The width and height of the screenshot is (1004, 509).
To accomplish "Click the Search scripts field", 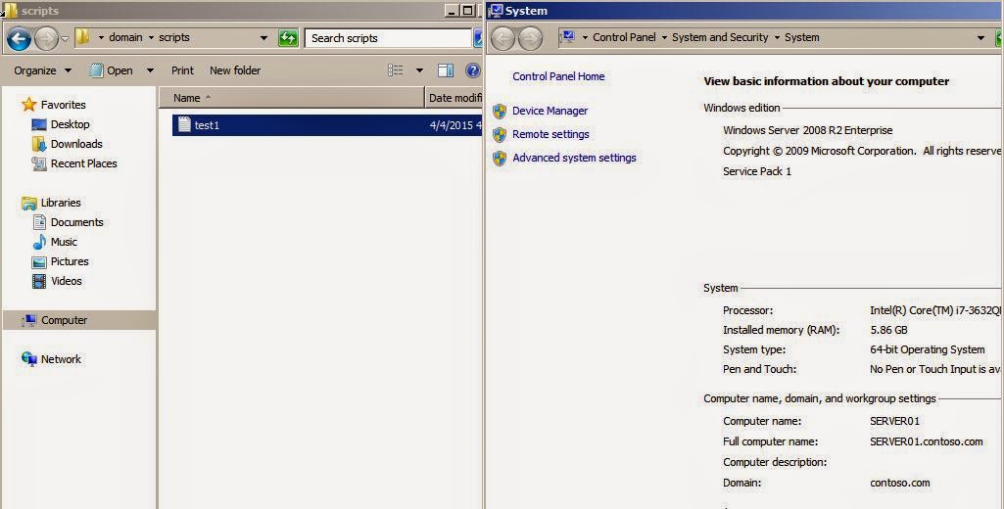I will 387,38.
